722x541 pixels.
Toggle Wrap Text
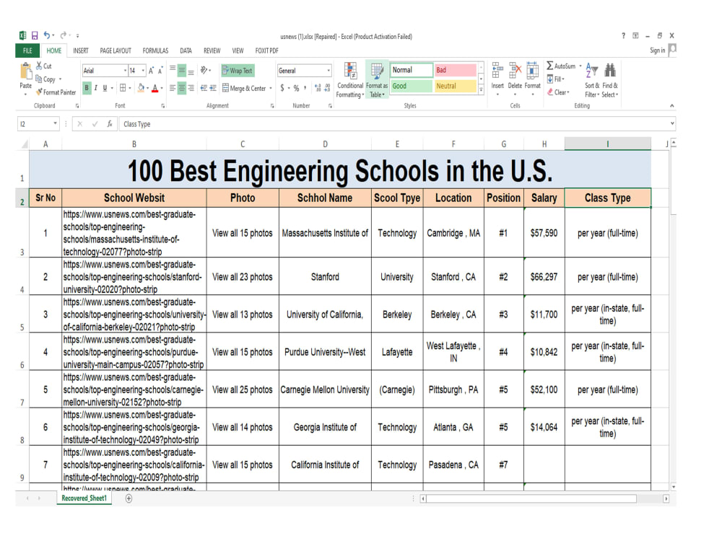[238, 71]
